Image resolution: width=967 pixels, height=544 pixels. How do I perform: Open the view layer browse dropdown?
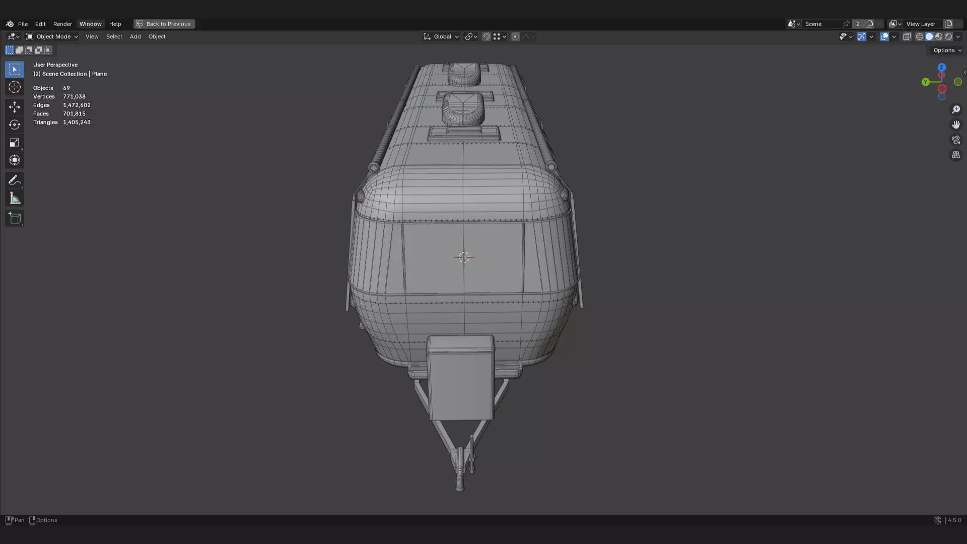895,24
